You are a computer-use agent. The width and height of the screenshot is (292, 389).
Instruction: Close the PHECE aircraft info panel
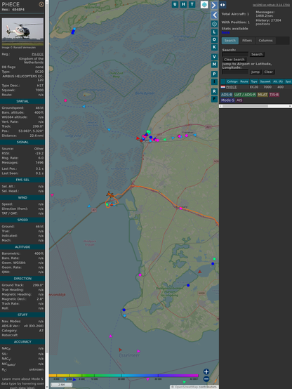[x=41, y=4]
